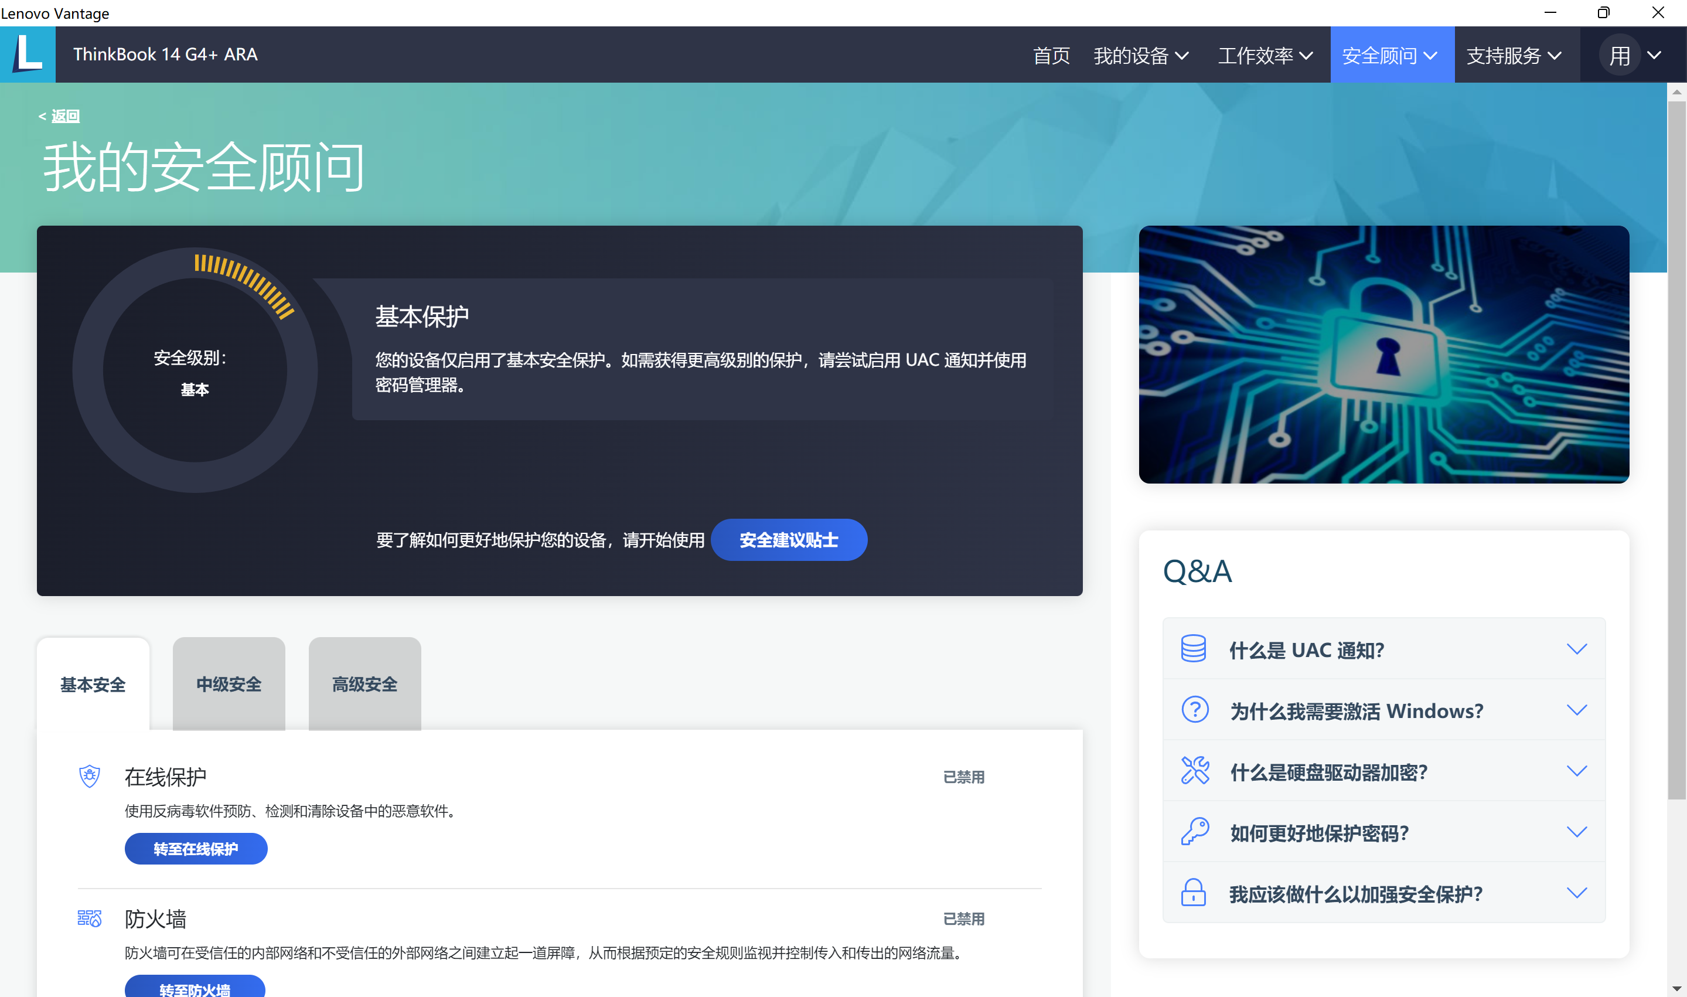This screenshot has height=997, width=1687.
Task: Minimize the Lenovo Vantage window
Action: [x=1550, y=13]
